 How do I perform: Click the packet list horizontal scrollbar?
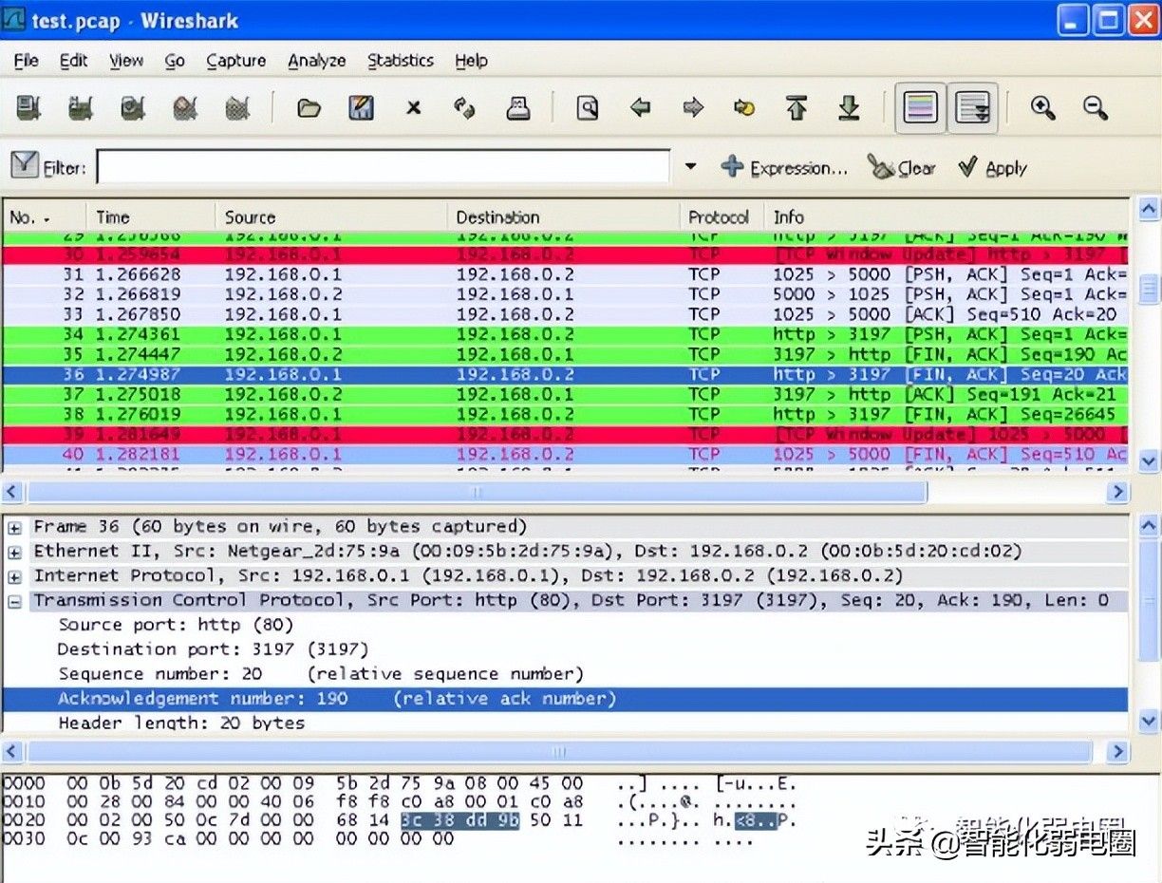[475, 492]
